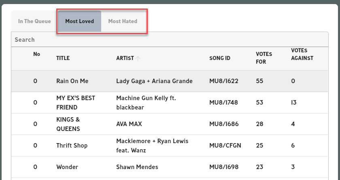Click the Shawn Mendes artist cell
The image size is (340, 180).
point(137,167)
